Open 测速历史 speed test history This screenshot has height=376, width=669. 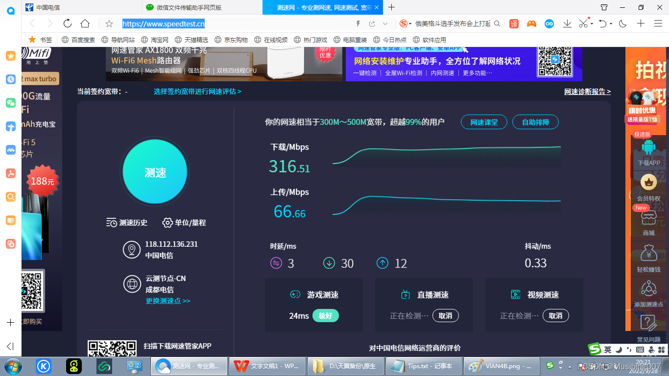[x=127, y=223]
